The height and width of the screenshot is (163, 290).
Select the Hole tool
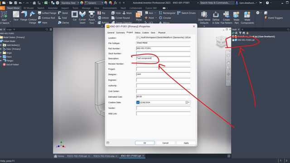tap(116, 13)
